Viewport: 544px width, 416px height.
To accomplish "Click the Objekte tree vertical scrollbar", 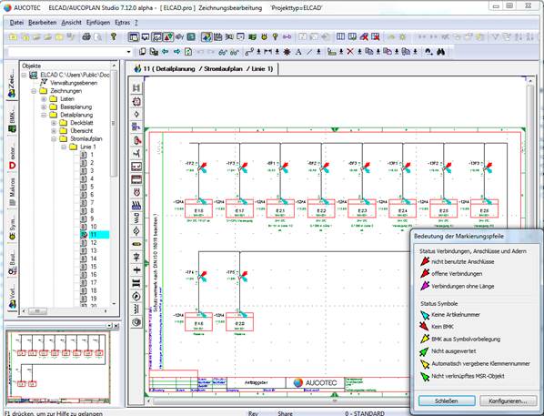I will tap(114, 184).
